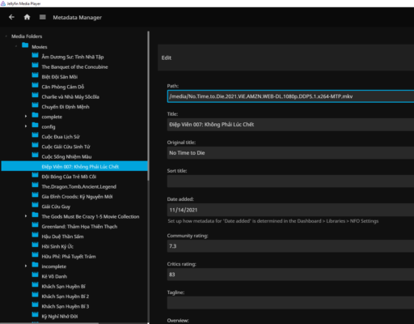Click movie icon beside Kẻ Vô Danh
Viewport: 414px width, 324px height.
(35, 275)
